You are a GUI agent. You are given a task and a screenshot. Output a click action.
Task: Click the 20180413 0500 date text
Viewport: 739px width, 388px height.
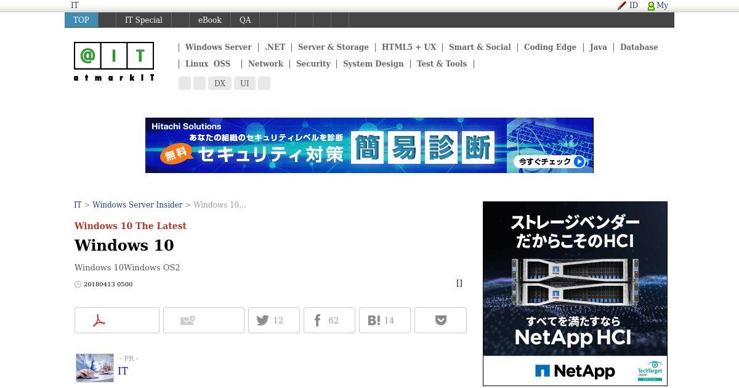[x=108, y=285]
